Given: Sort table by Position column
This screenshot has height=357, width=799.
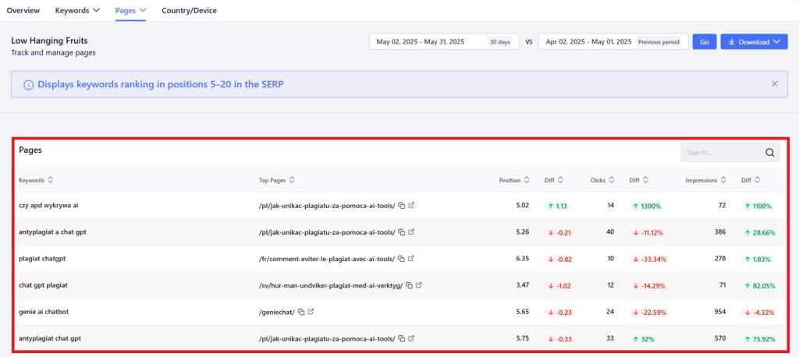Looking at the screenshot, I should pos(514,180).
